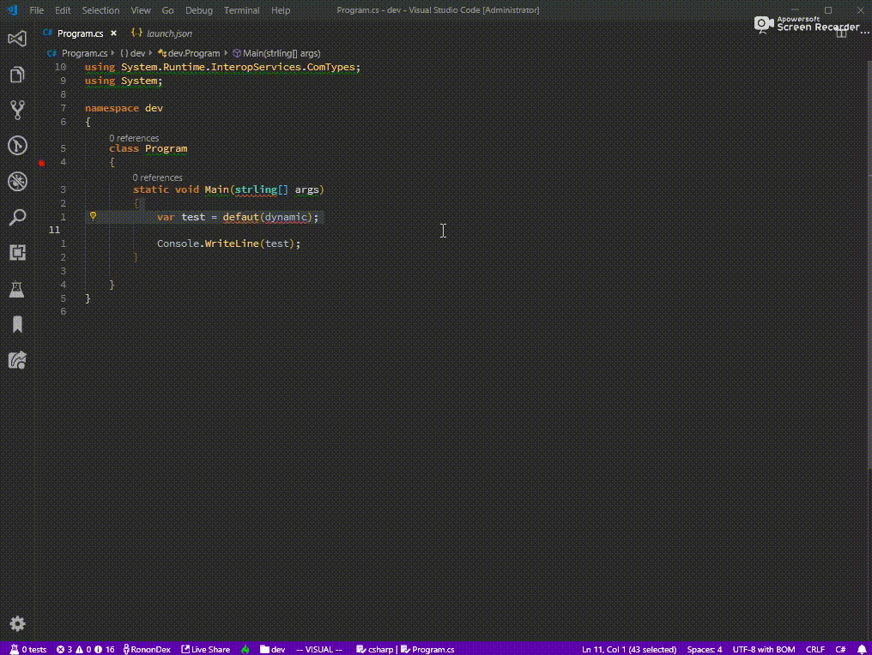Open the Debug menu

198,10
